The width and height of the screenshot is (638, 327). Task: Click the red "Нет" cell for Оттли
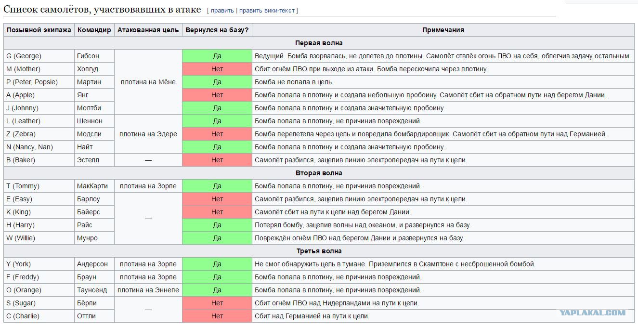click(x=217, y=316)
